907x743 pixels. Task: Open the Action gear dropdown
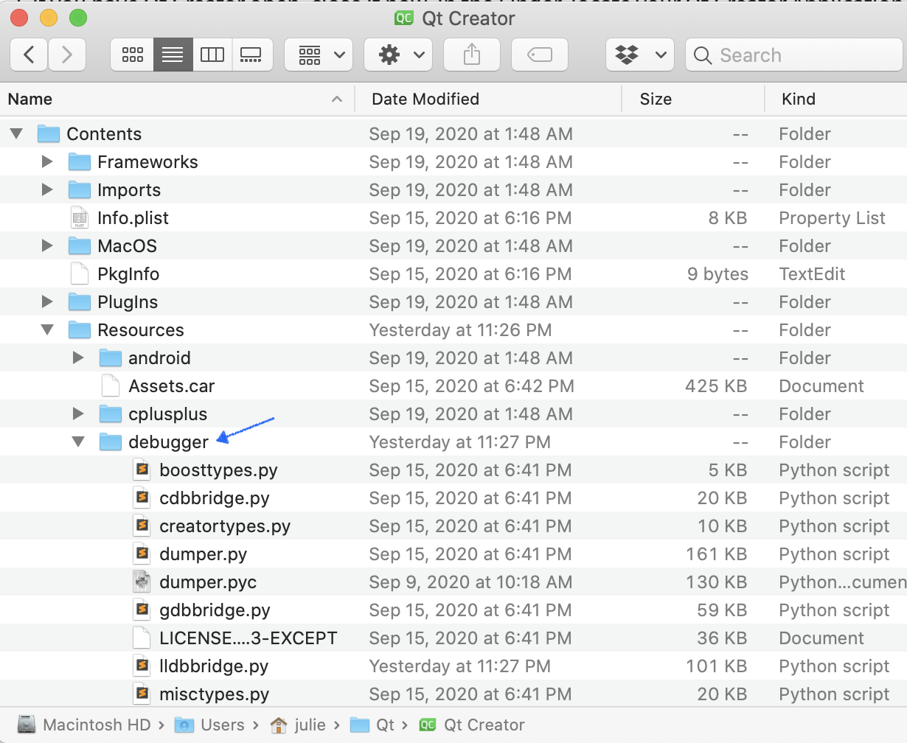398,54
